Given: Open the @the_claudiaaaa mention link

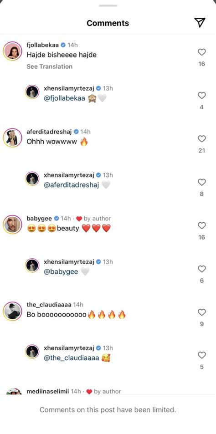Looking at the screenshot, I should tap(71, 358).
